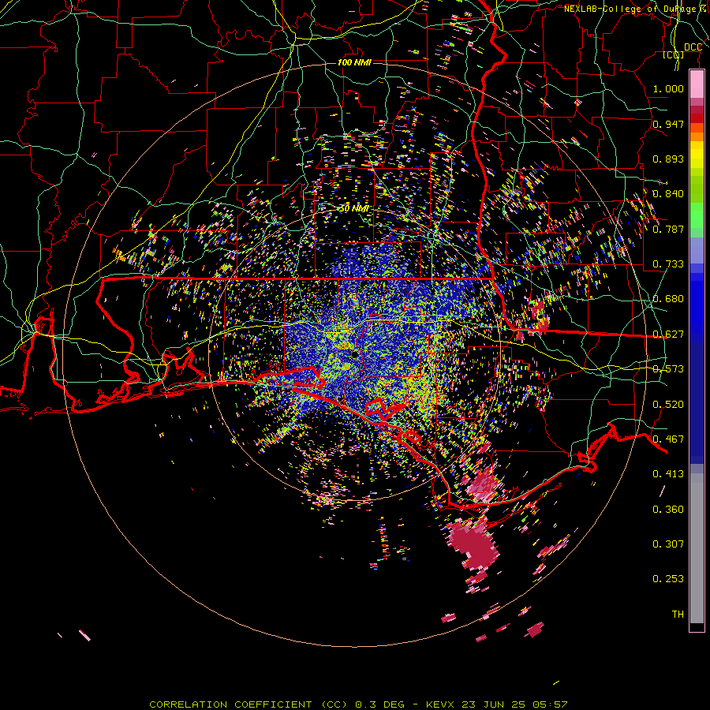Image resolution: width=710 pixels, height=710 pixels.
Task: Select the "0.253" value on color scale
Action: (668, 579)
